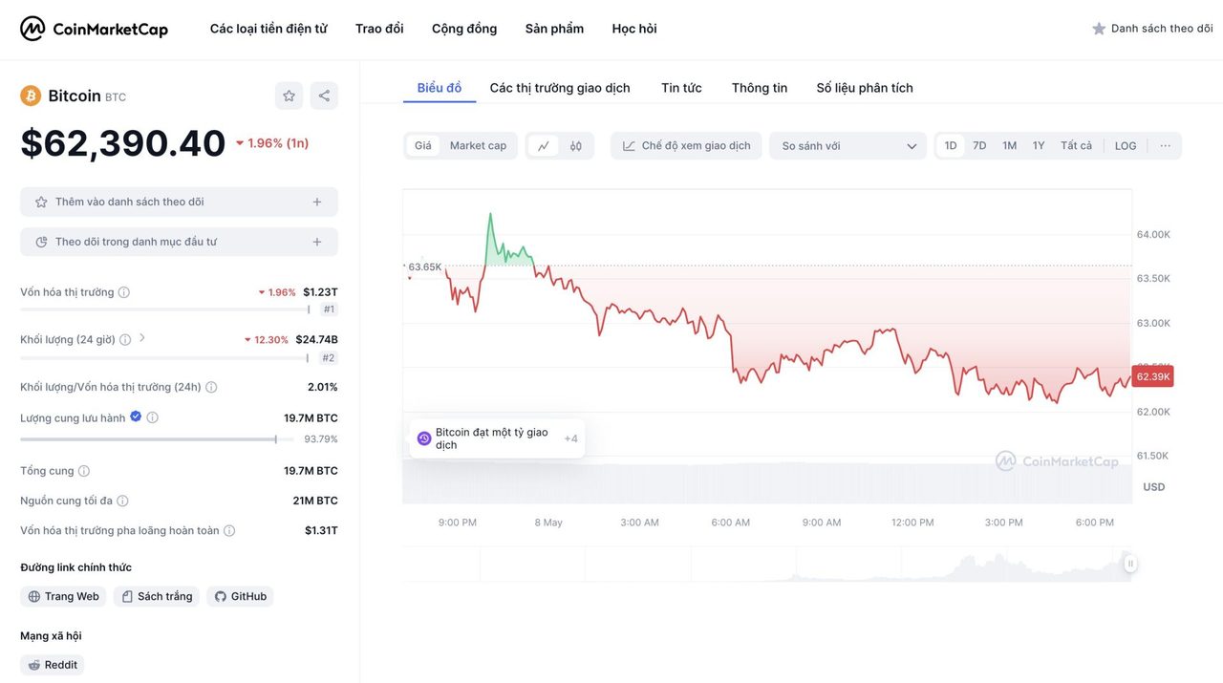Click the 93.79% circulating supply percentage
Screen dimensions: 1223x683
coord(321,439)
